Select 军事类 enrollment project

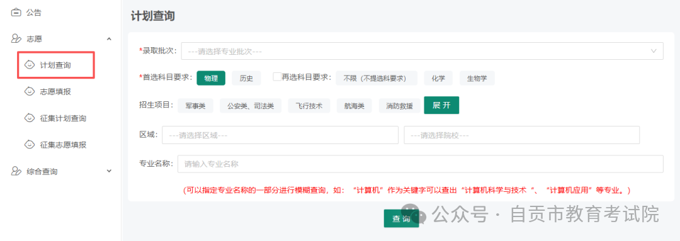(196, 106)
